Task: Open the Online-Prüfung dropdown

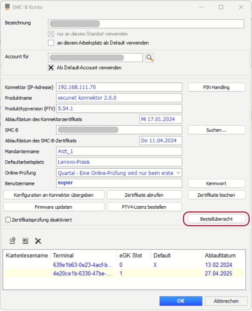Action: point(179,173)
